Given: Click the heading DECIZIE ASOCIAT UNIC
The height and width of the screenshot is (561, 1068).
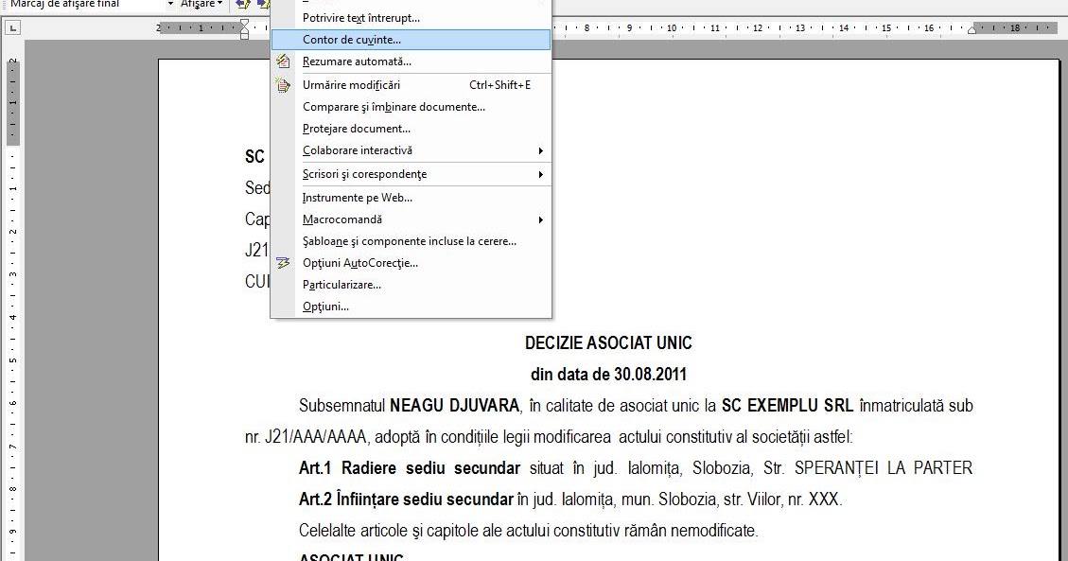Looking at the screenshot, I should coord(608,343).
